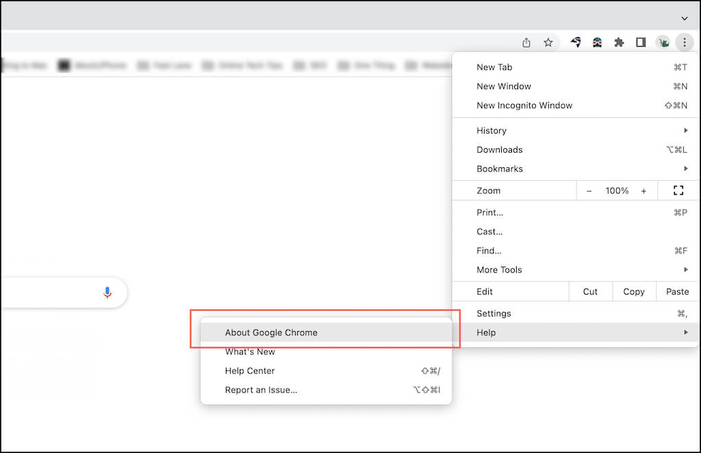Open Downloads from the menu
The height and width of the screenshot is (453, 701).
pyautogui.click(x=575, y=149)
